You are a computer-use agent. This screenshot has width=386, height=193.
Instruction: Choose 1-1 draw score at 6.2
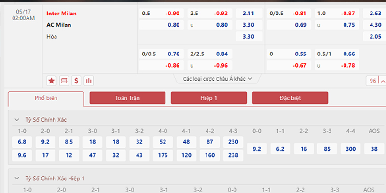pyautogui.click(x=280, y=149)
